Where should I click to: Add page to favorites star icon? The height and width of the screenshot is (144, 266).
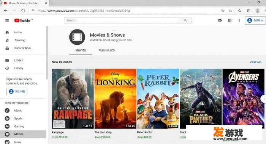(230, 11)
